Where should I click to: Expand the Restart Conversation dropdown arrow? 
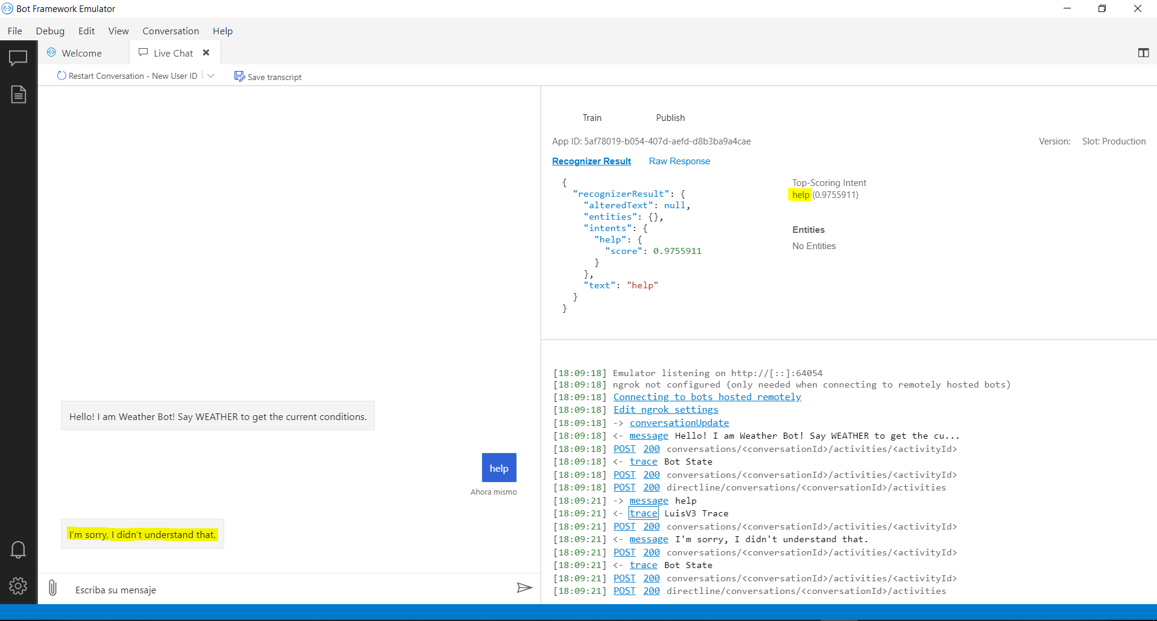point(211,76)
